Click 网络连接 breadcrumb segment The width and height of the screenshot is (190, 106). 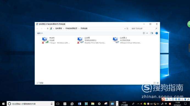[x=84, y=28]
